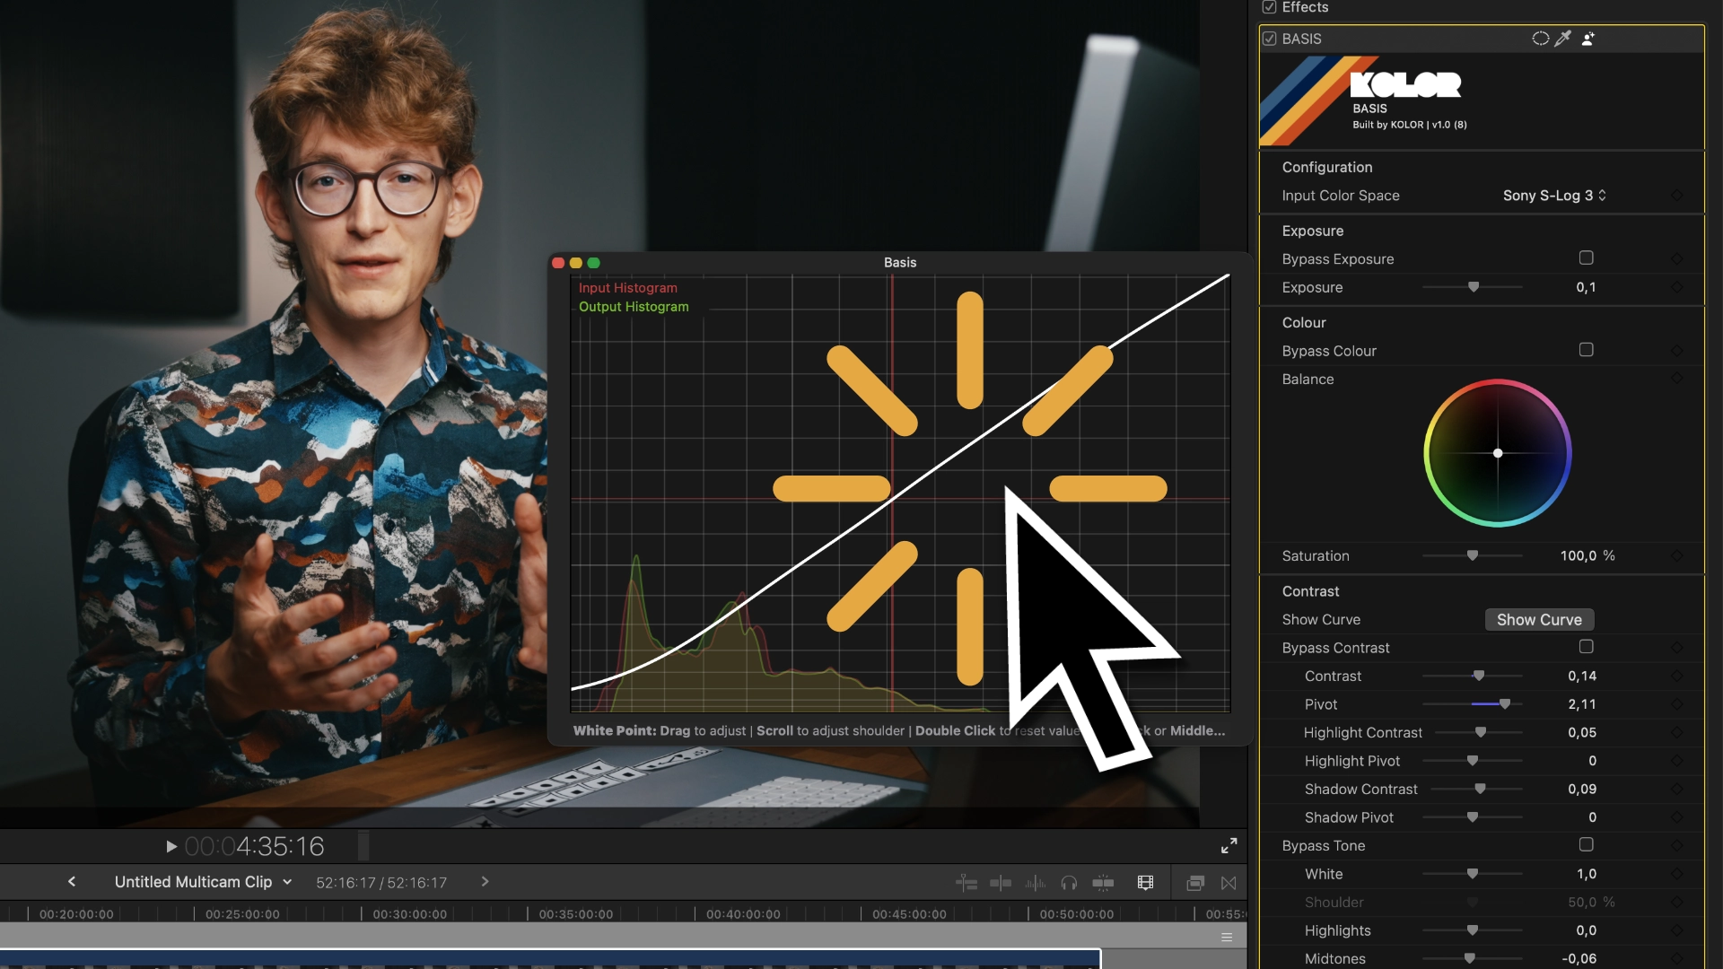This screenshot has width=1723, height=969.
Task: Go back in timeline history
Action: [x=72, y=882]
